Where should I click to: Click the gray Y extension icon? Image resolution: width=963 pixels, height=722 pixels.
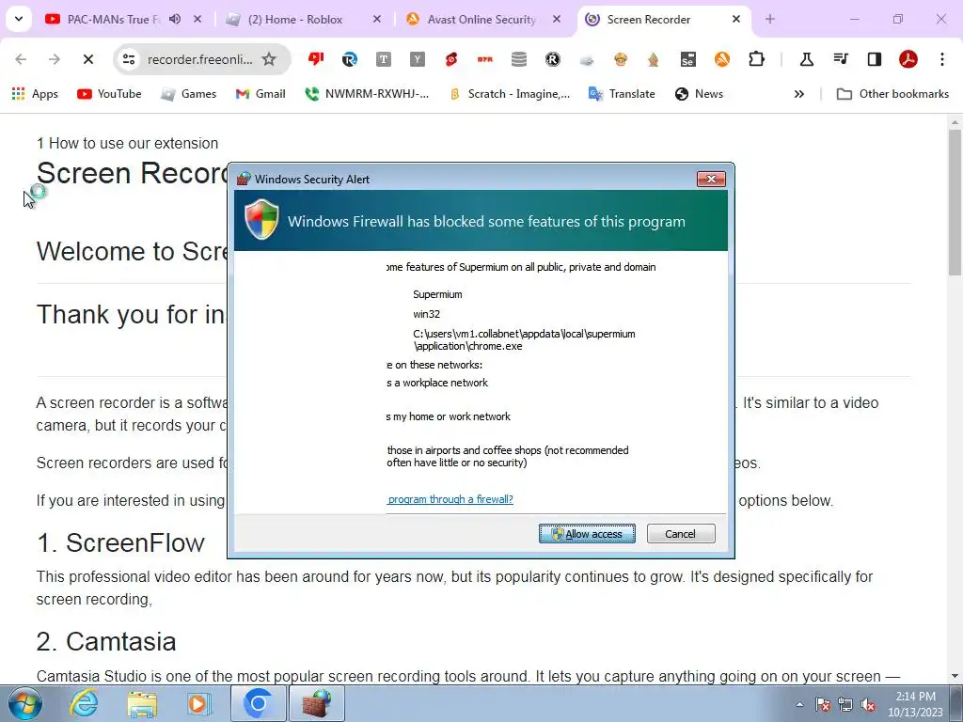(x=418, y=59)
